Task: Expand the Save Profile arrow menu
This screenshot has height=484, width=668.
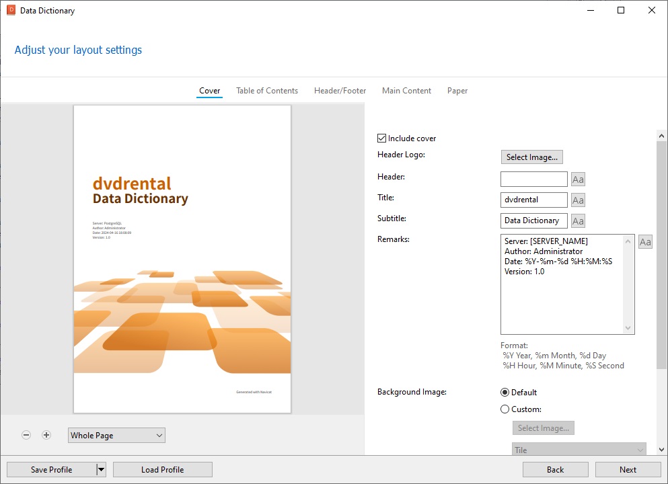Action: (101, 469)
